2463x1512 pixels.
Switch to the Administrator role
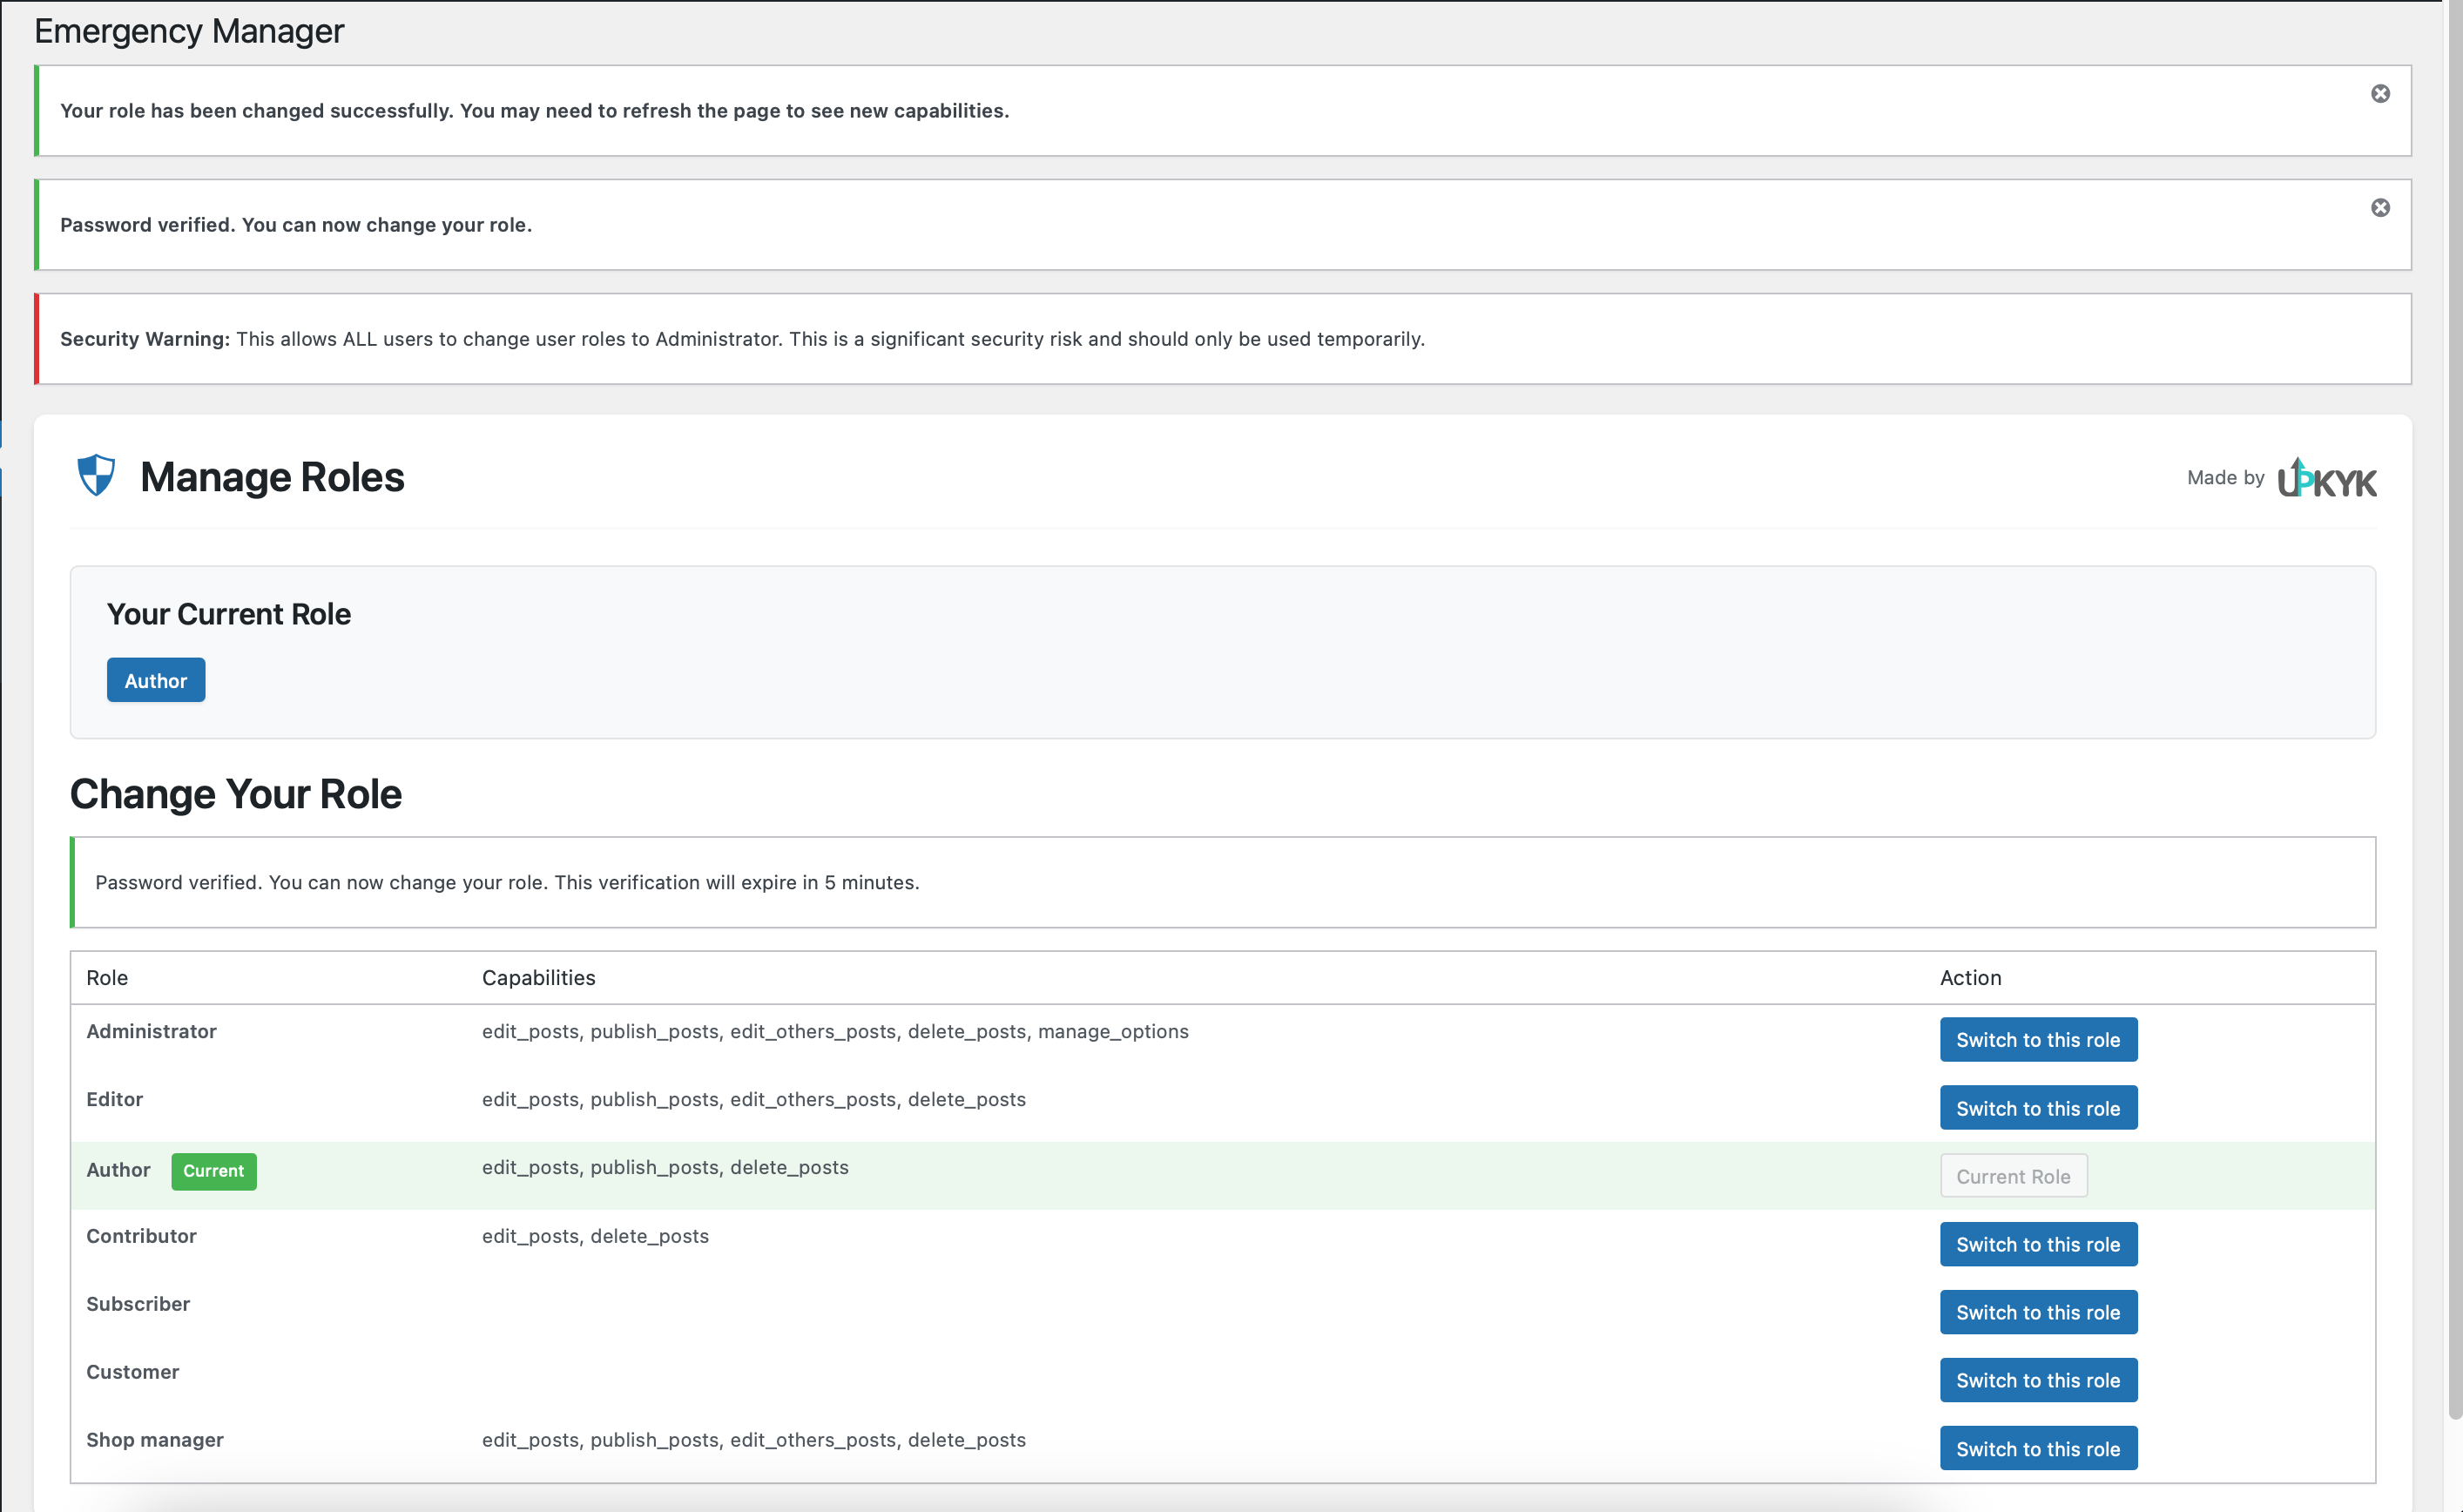click(2037, 1040)
